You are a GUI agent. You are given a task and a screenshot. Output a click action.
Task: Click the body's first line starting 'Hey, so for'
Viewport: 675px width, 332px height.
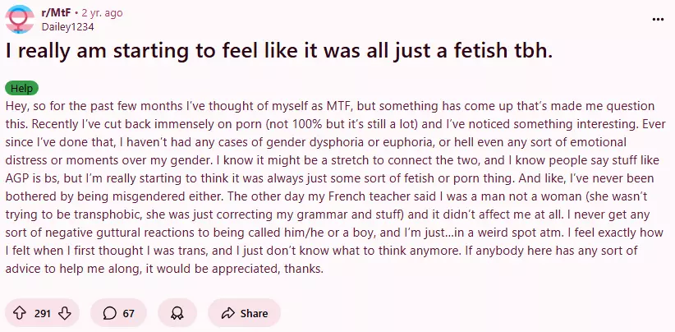click(x=330, y=106)
